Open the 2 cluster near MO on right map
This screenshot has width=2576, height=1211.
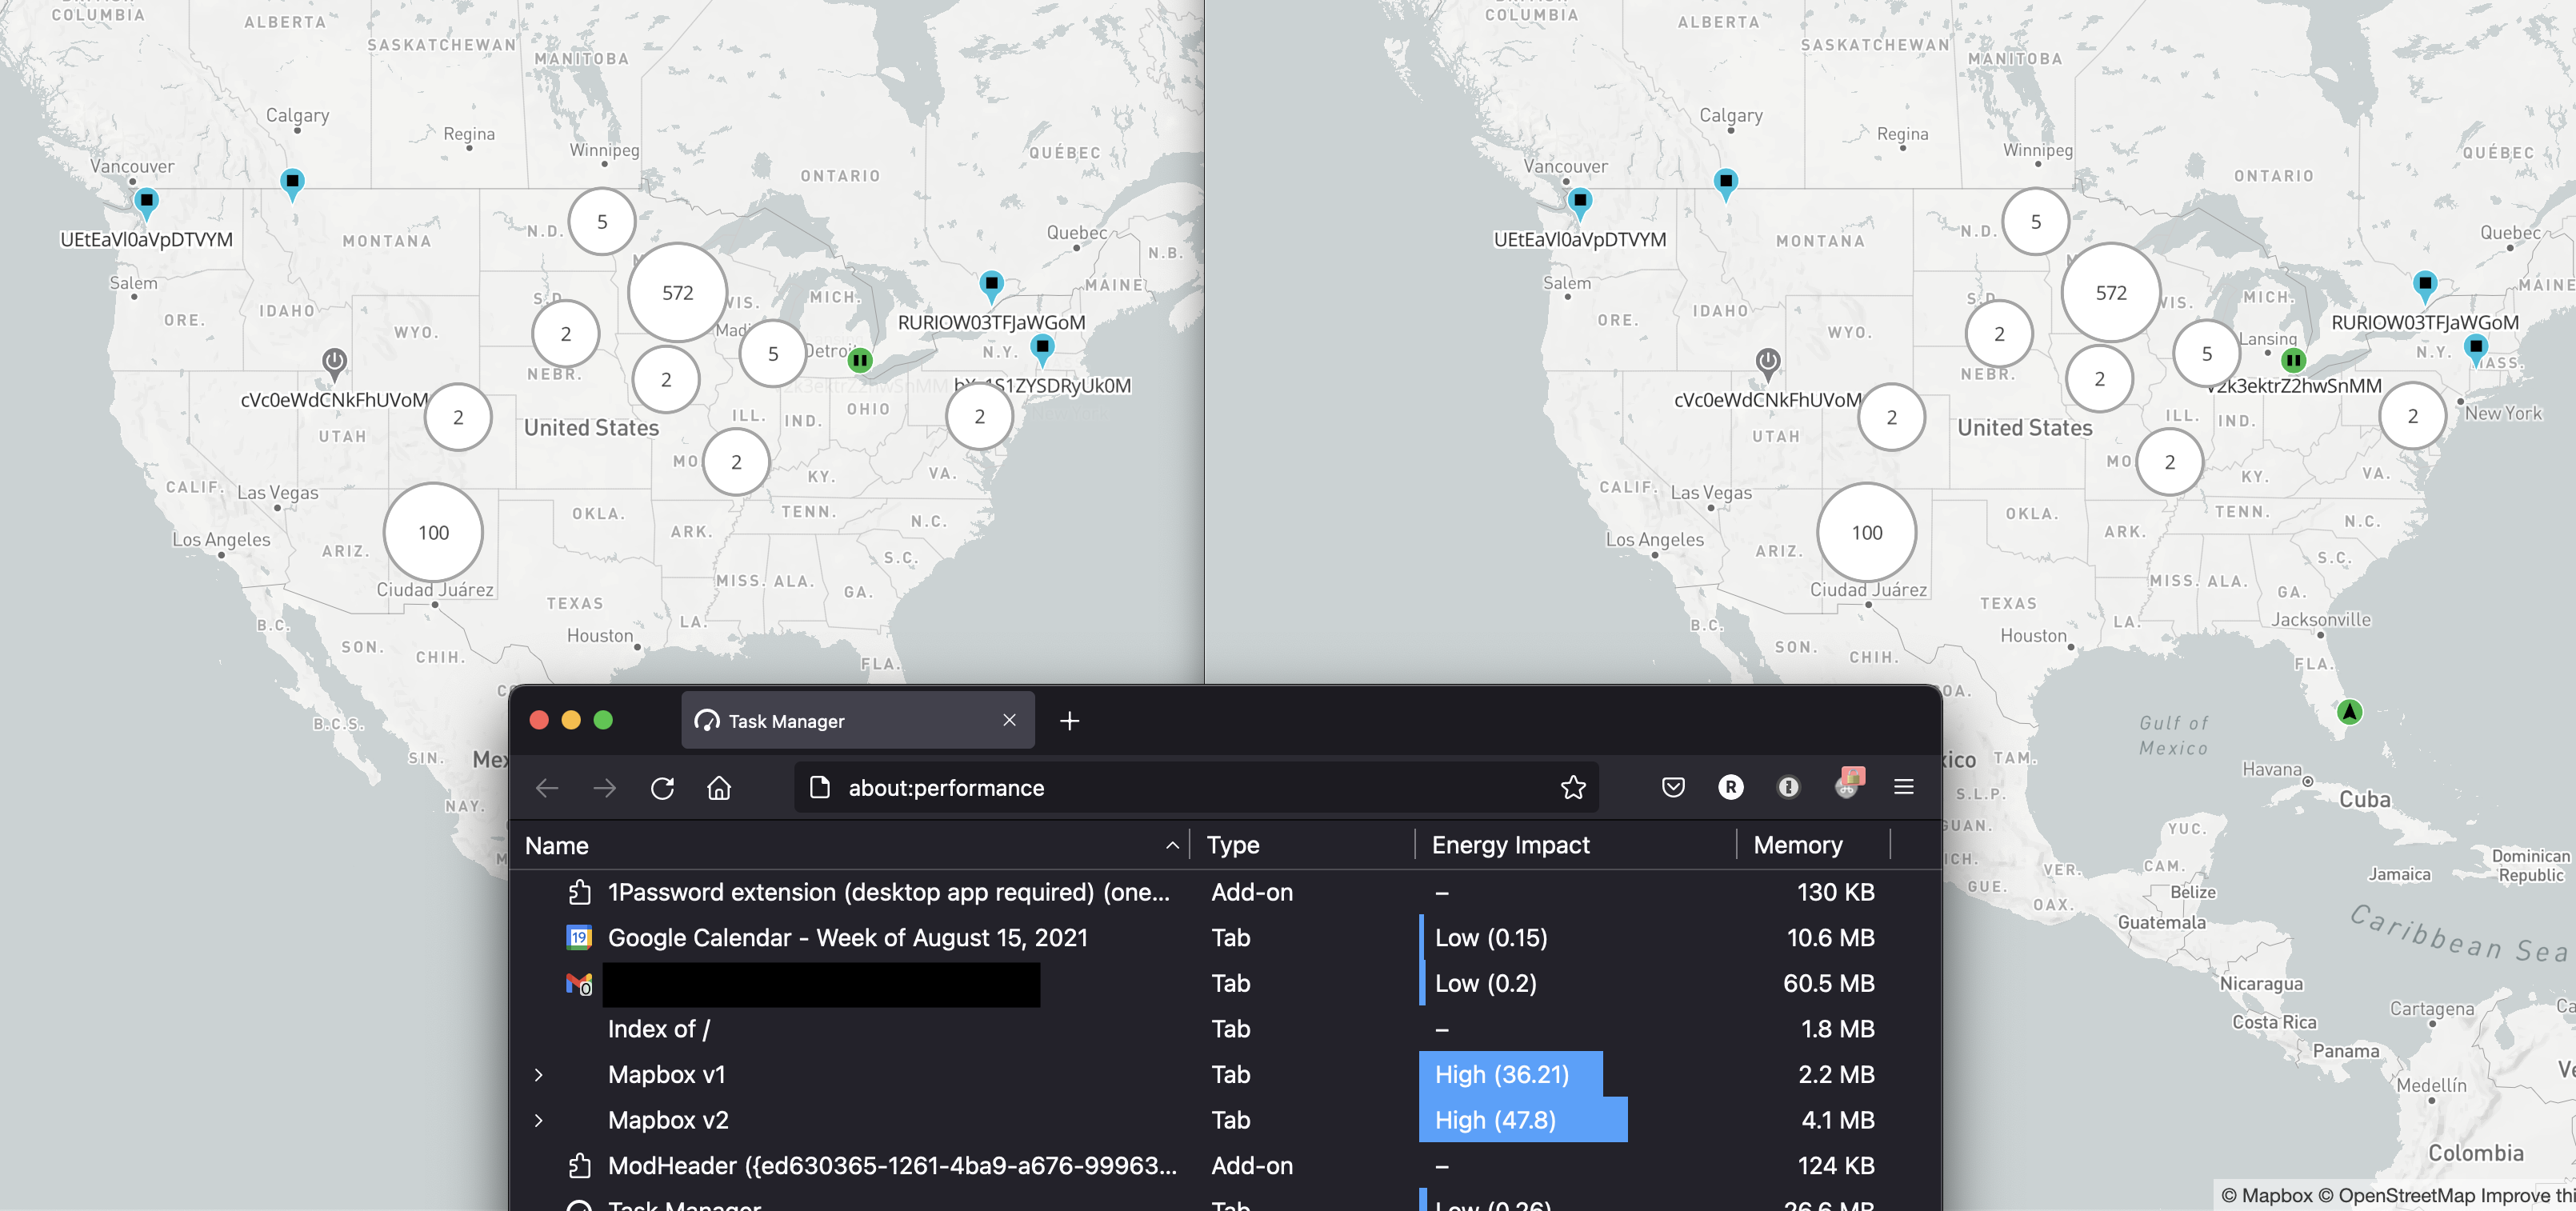pyautogui.click(x=2170, y=462)
